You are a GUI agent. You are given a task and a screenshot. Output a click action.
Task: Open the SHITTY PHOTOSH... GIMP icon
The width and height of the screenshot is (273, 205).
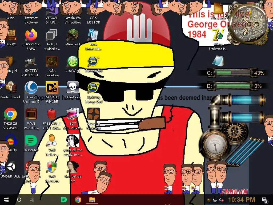pos(31,62)
